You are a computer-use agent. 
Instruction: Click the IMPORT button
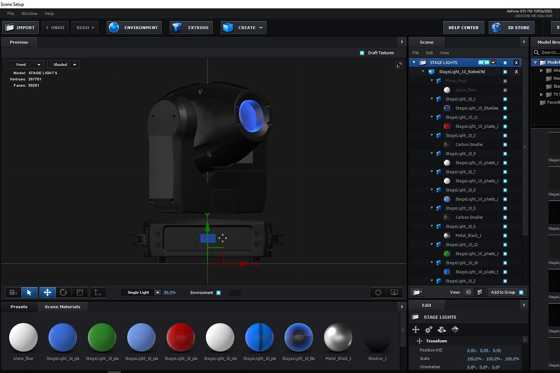click(x=21, y=28)
